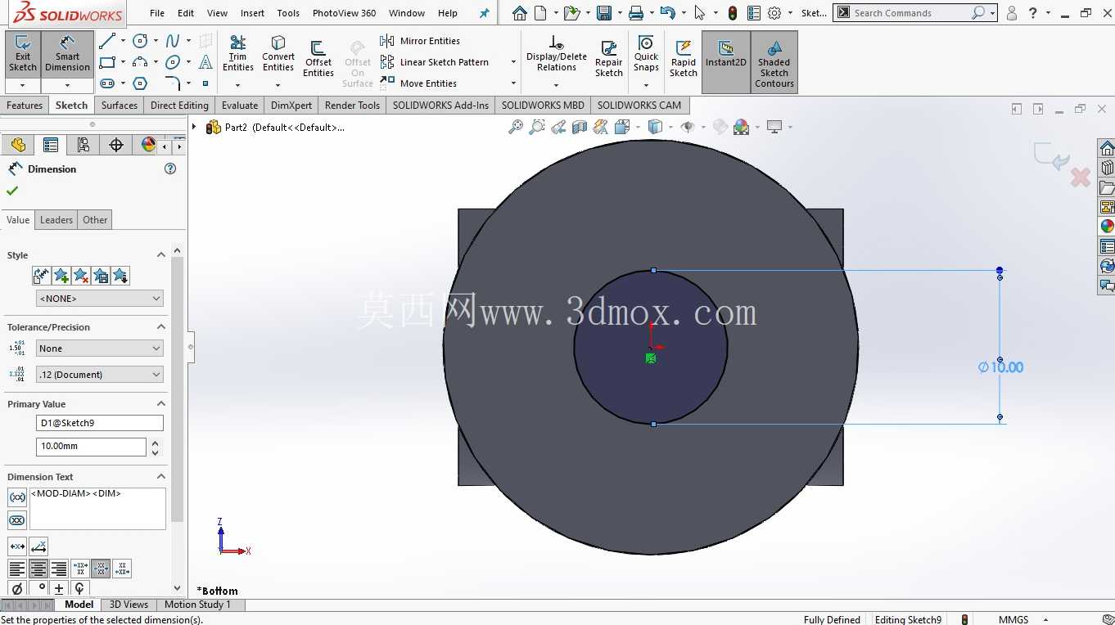This screenshot has width=1115, height=625.
Task: Add parentheses to the dimension text
Action: coord(17,497)
